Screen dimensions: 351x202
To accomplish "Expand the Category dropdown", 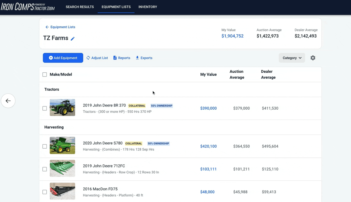I will 292,58.
